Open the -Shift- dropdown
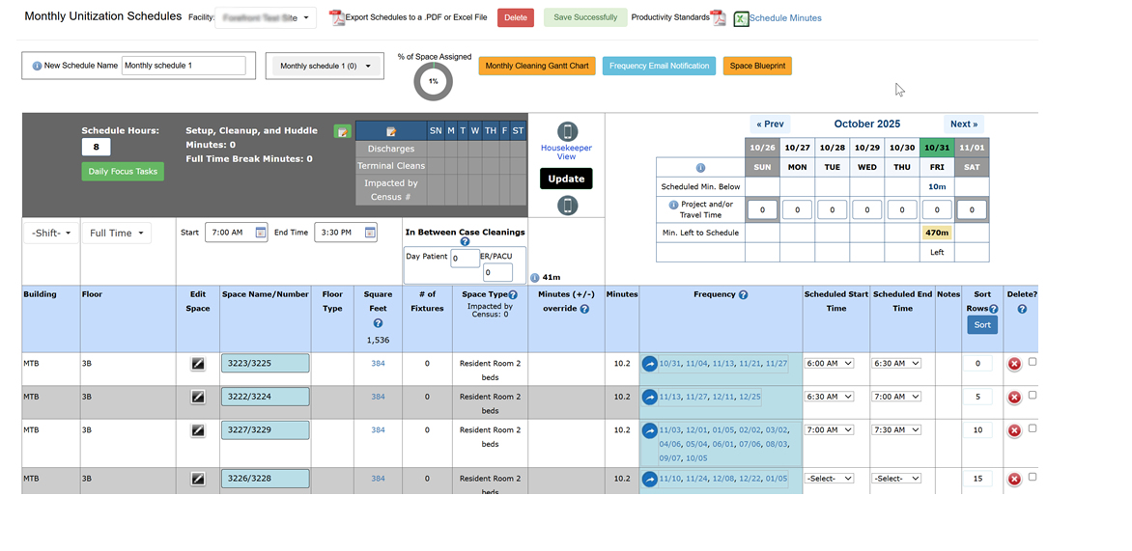Viewport: 1132px width, 551px height. [x=51, y=233]
